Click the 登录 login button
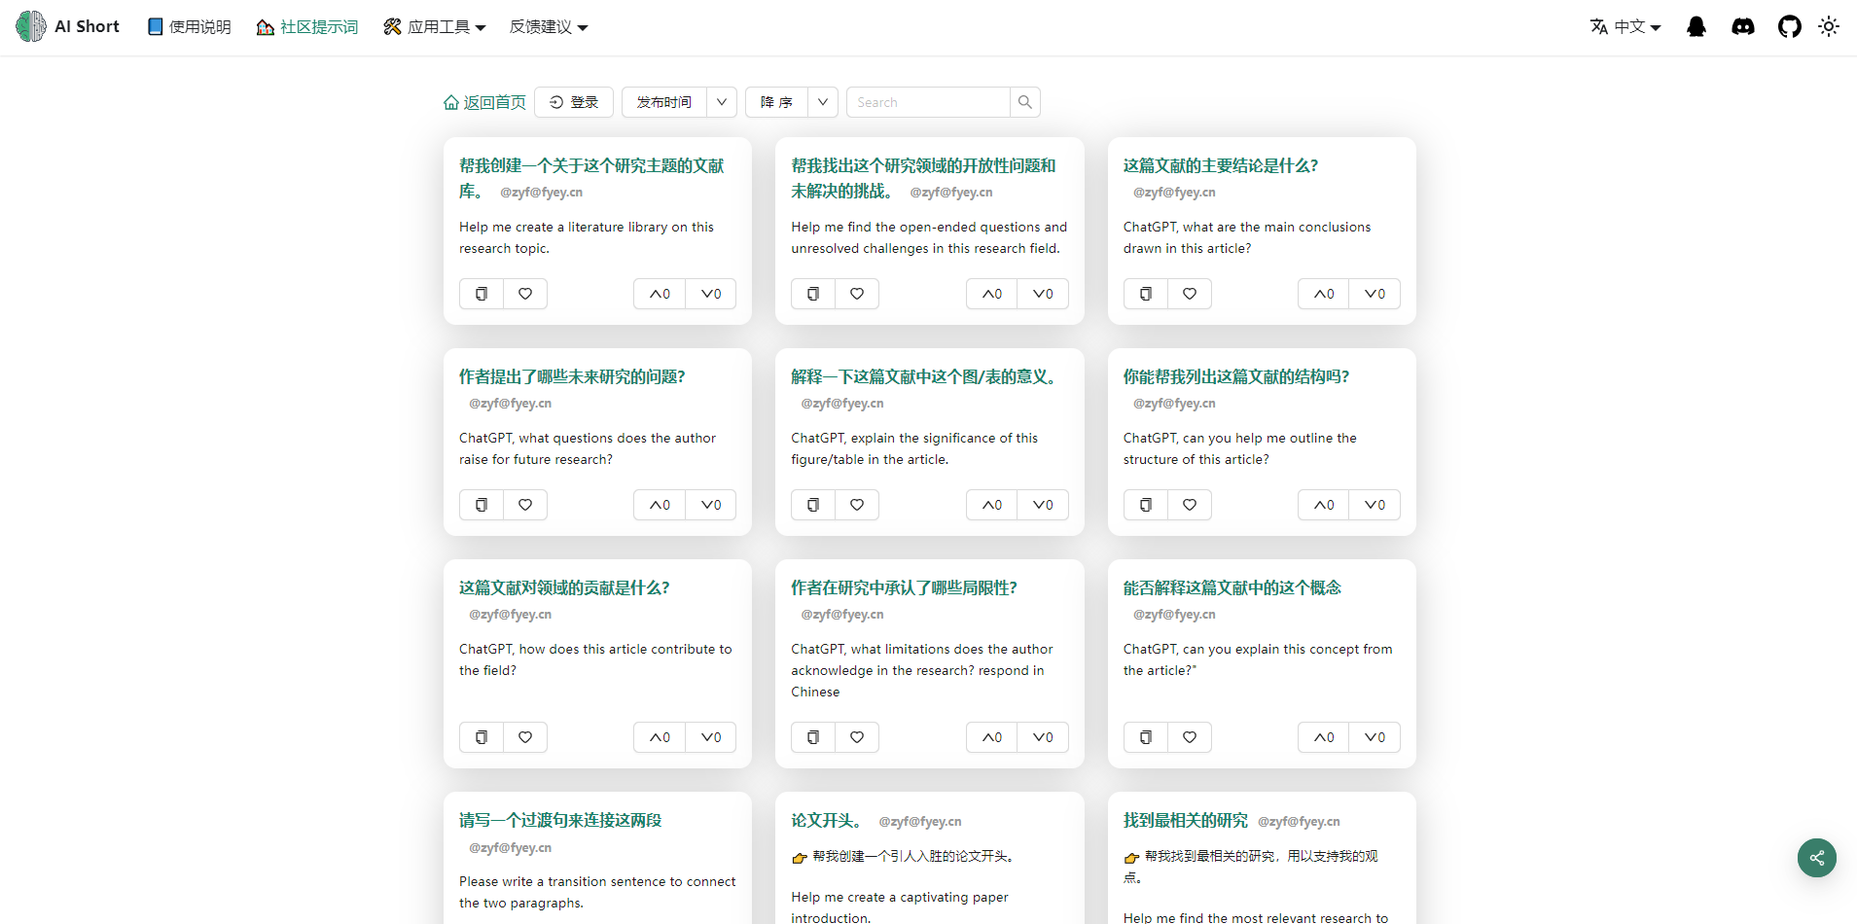Viewport: 1857px width, 924px height. coord(574,102)
